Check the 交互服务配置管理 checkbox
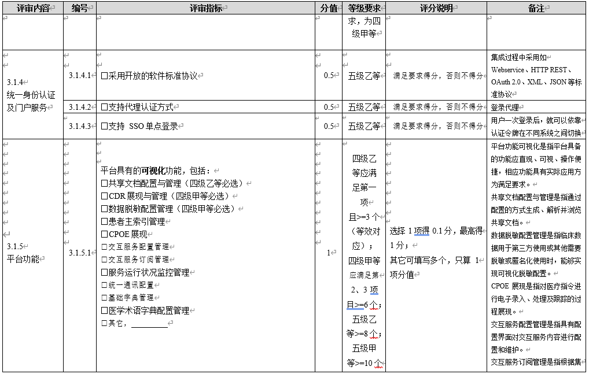This screenshot has width=589, height=374. (104, 247)
